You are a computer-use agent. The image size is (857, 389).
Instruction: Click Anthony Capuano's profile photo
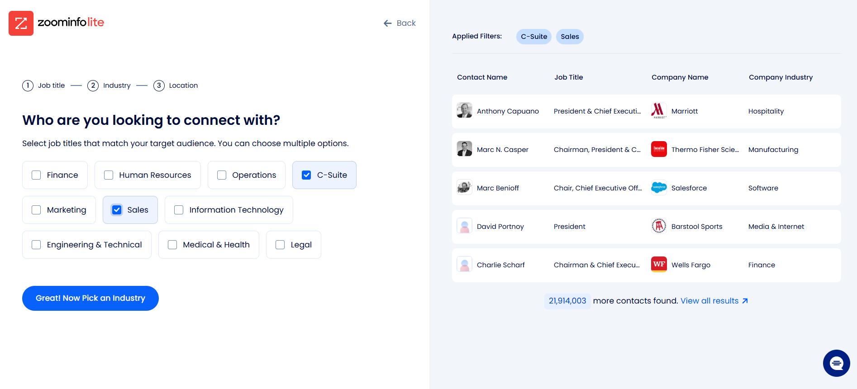pos(464,110)
